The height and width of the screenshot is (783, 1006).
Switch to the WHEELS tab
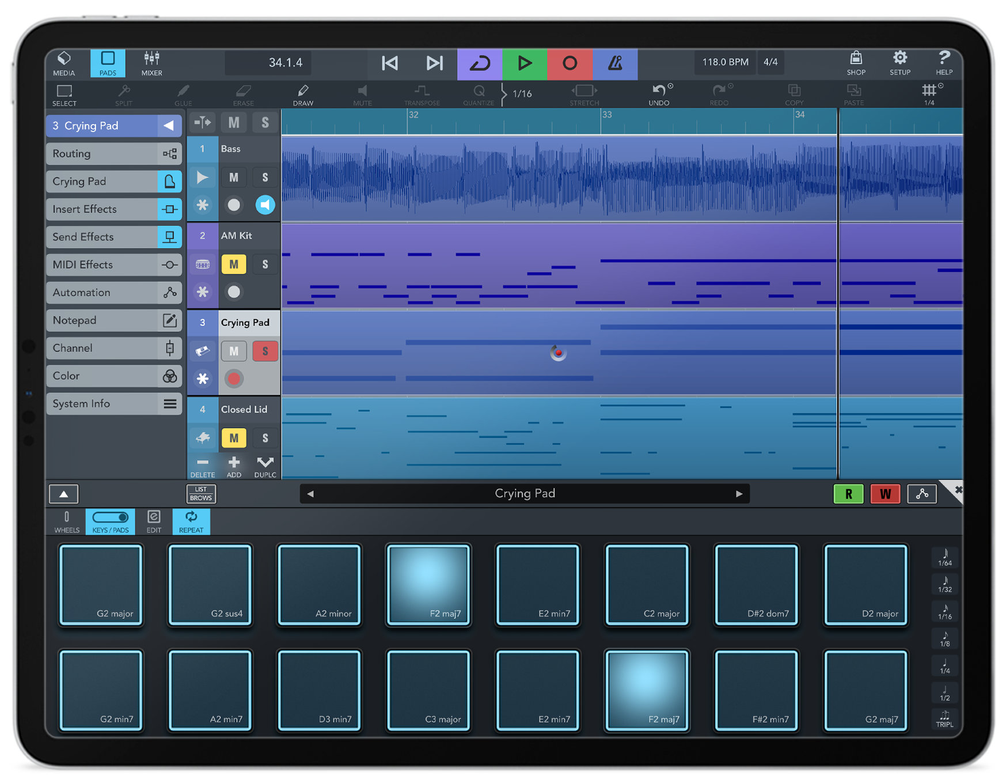point(66,521)
